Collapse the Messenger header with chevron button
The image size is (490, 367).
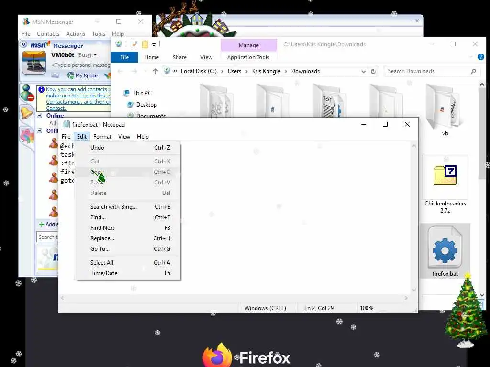[x=24, y=44]
